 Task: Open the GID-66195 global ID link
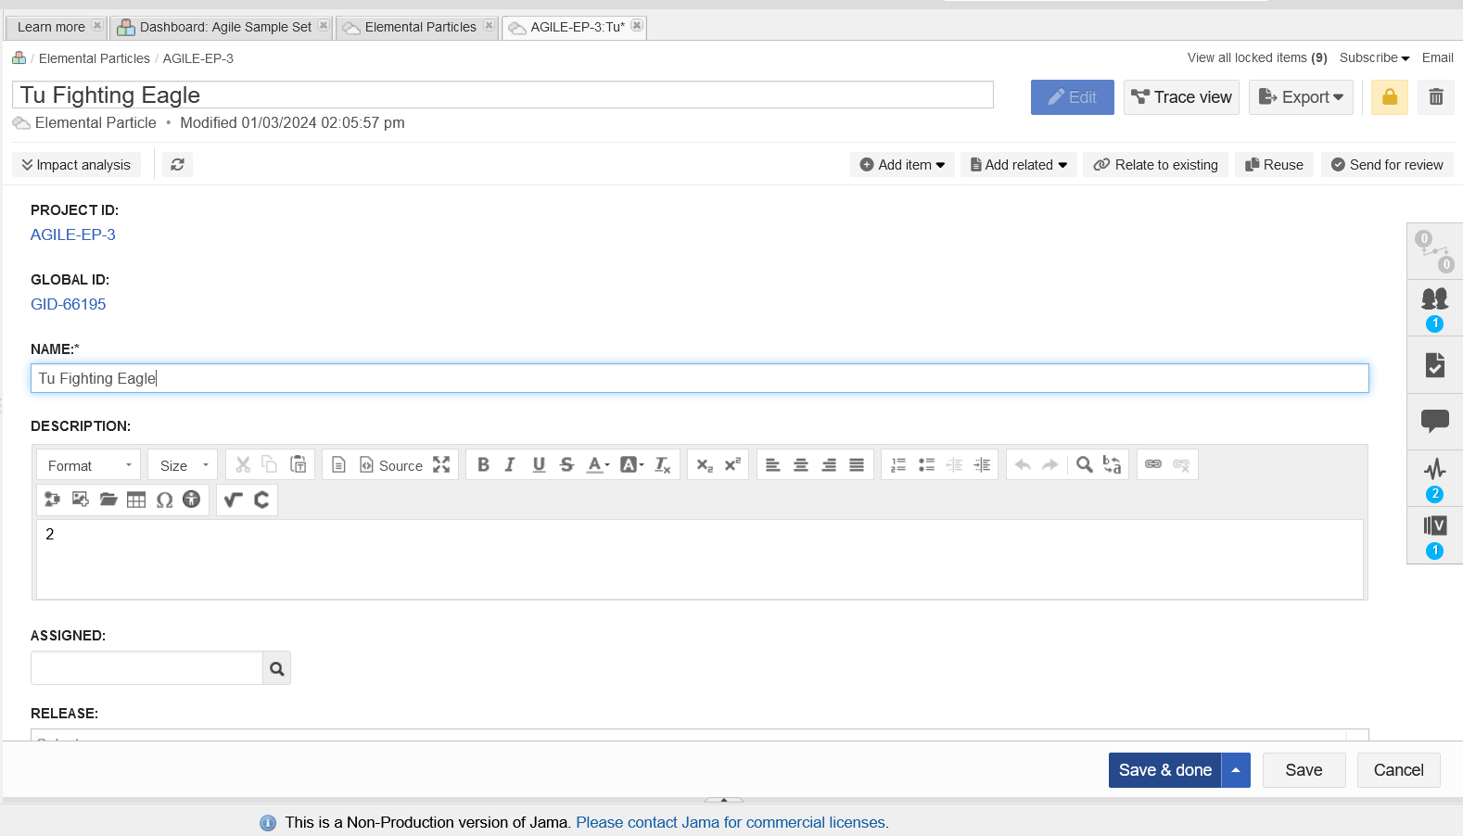coord(69,304)
